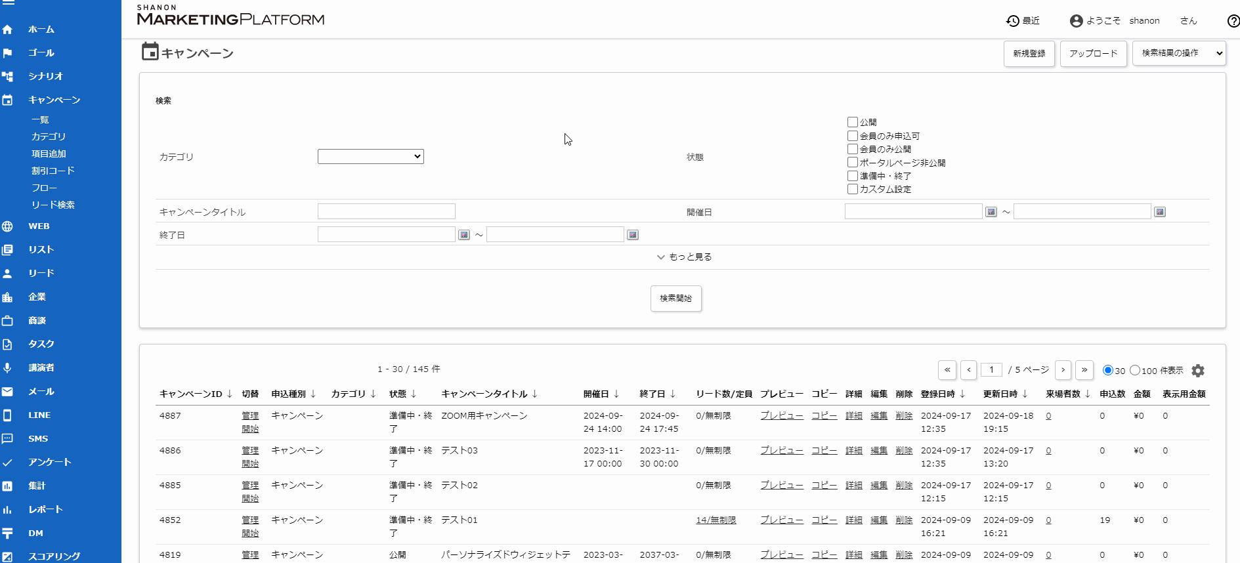The width and height of the screenshot is (1240, 563).
Task: Open リード検索 submenu item
Action: [53, 205]
